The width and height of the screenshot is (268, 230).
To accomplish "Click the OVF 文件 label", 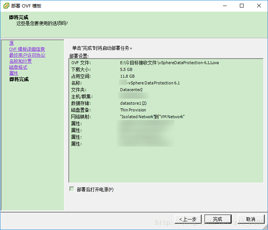I will tap(81, 63).
